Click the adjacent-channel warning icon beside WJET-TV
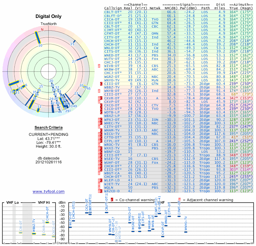The width and height of the screenshot is (256, 246). [99, 184]
